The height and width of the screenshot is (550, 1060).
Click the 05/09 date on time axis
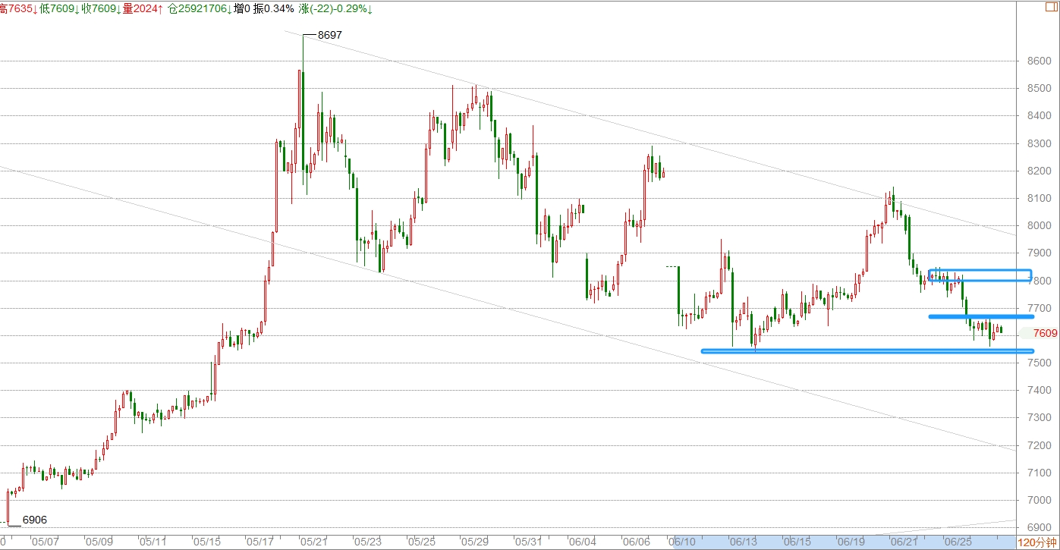(99, 542)
